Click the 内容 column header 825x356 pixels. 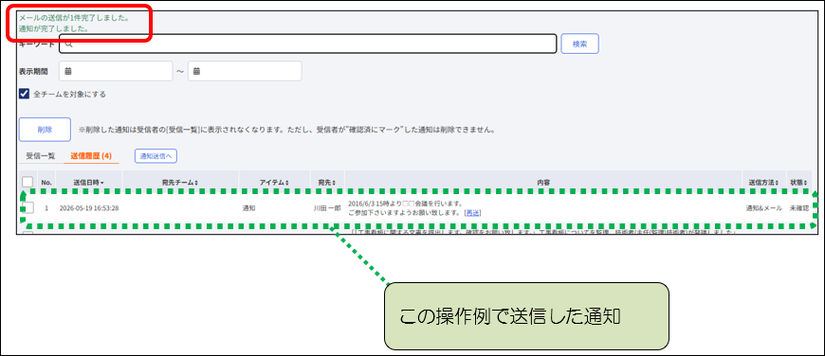[543, 183]
